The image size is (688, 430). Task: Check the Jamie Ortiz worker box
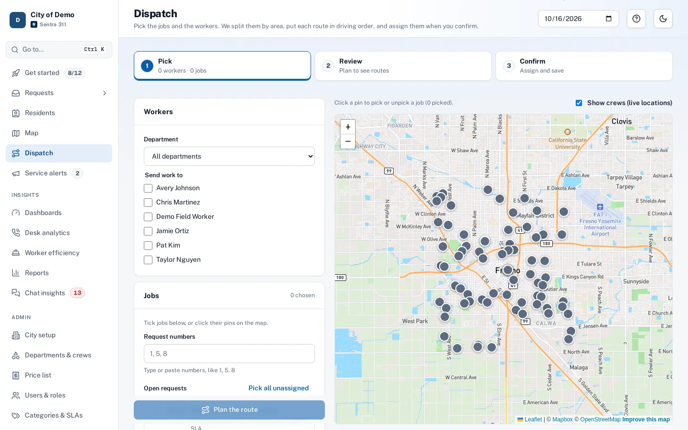[x=148, y=231]
